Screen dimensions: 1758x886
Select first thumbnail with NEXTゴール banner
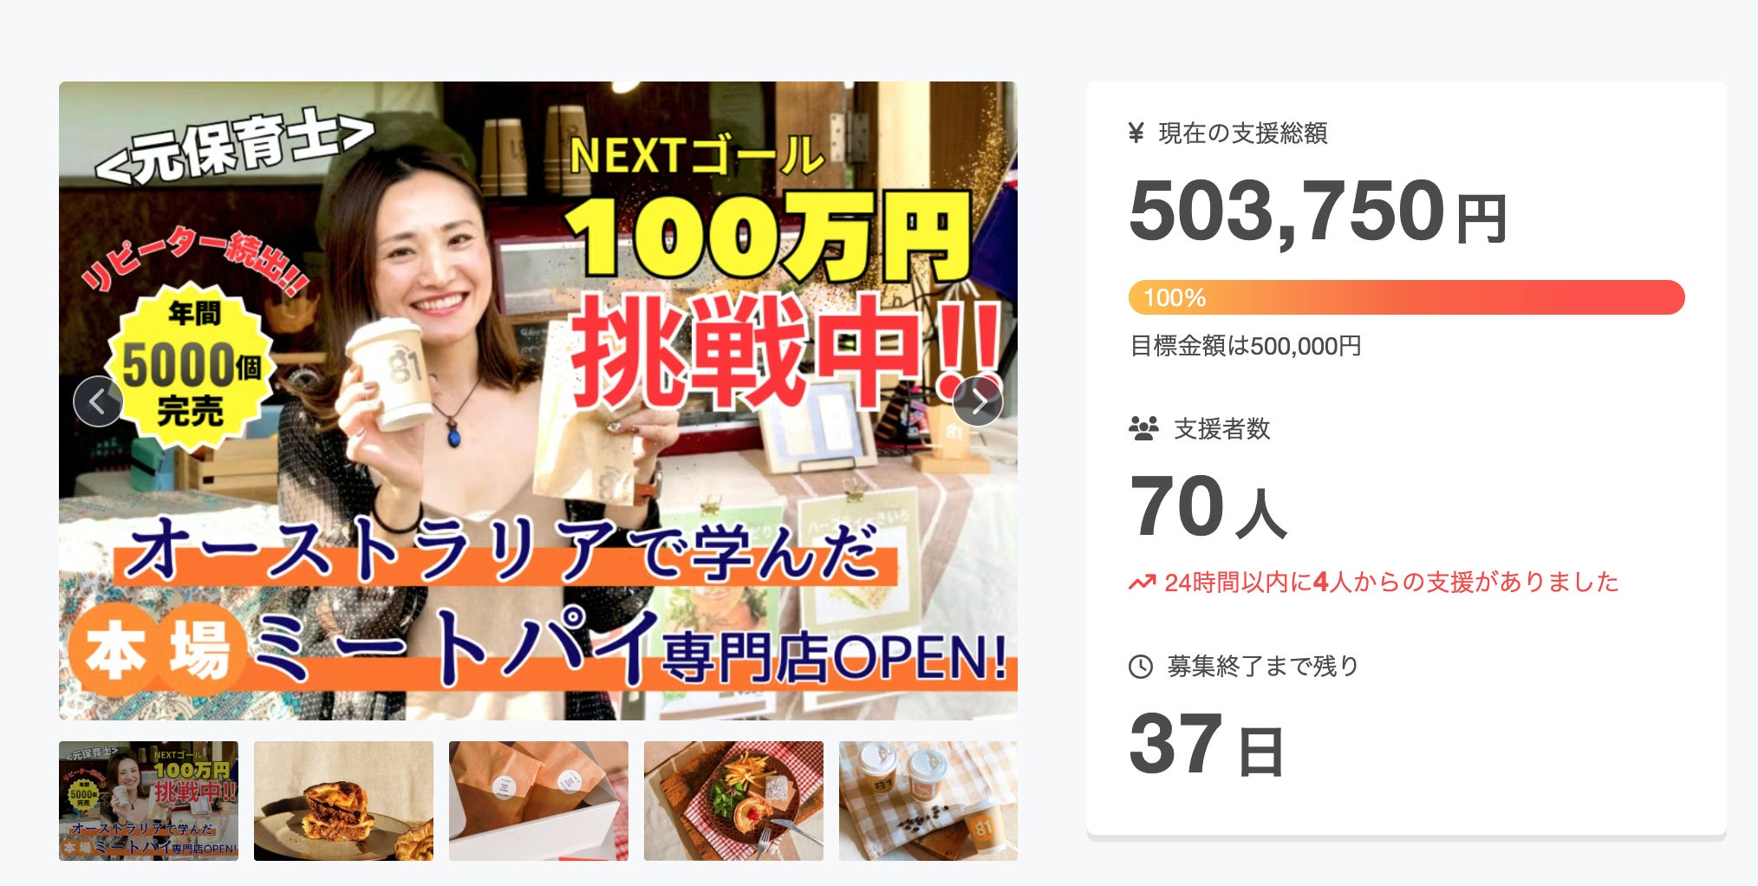click(148, 801)
